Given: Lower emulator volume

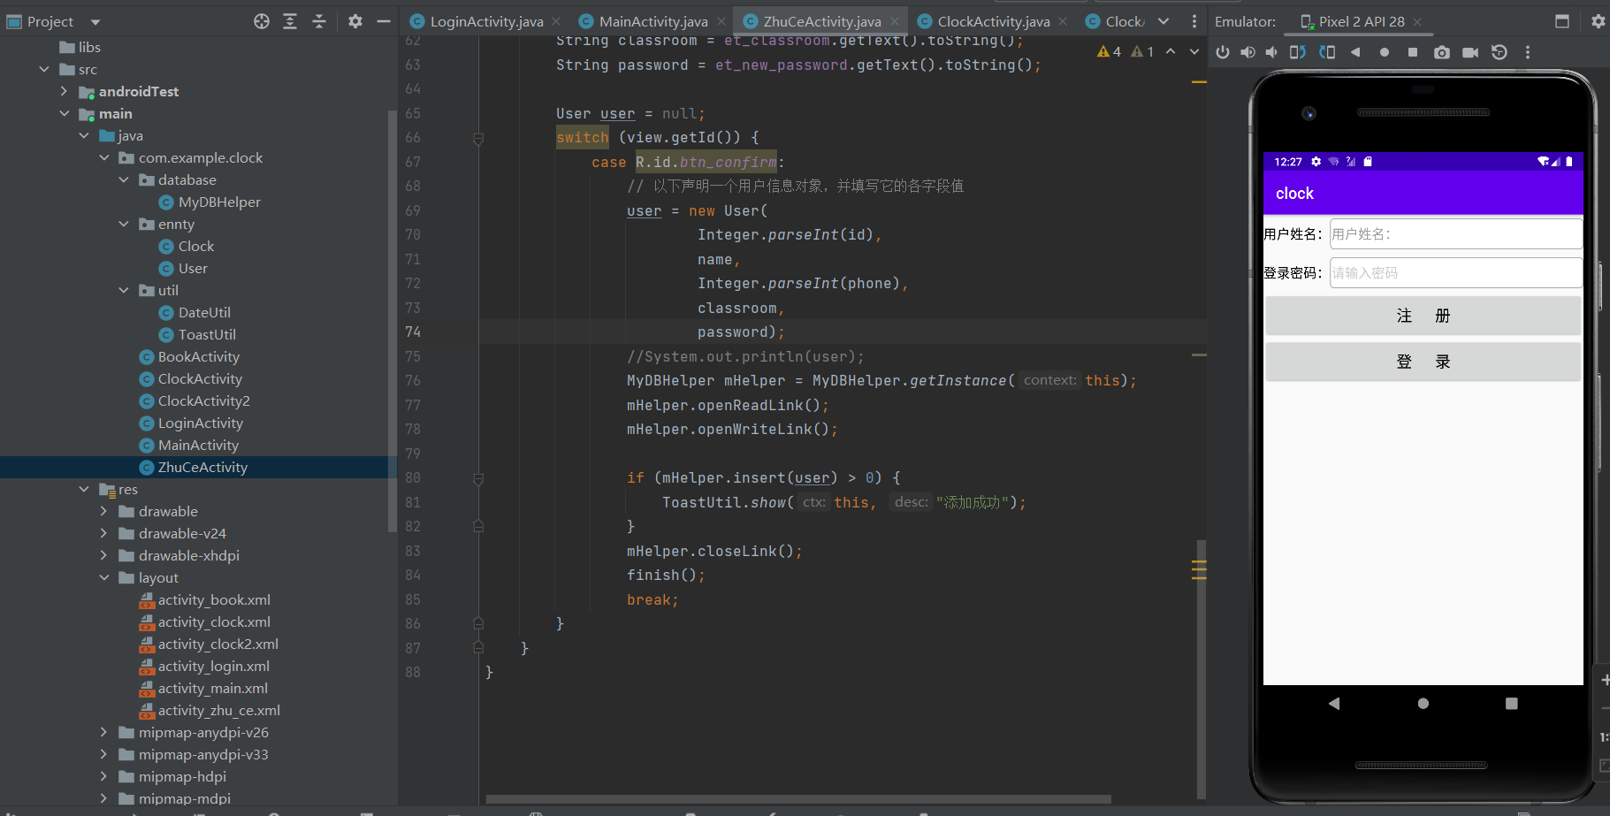Looking at the screenshot, I should click(1271, 52).
